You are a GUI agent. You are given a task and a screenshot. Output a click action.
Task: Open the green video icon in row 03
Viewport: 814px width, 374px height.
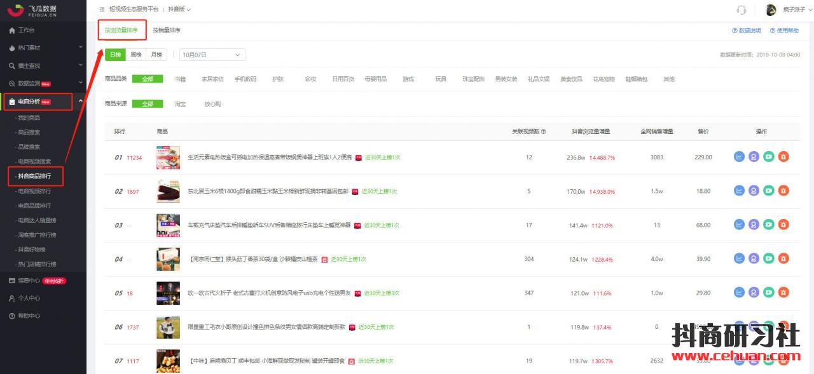769,225
